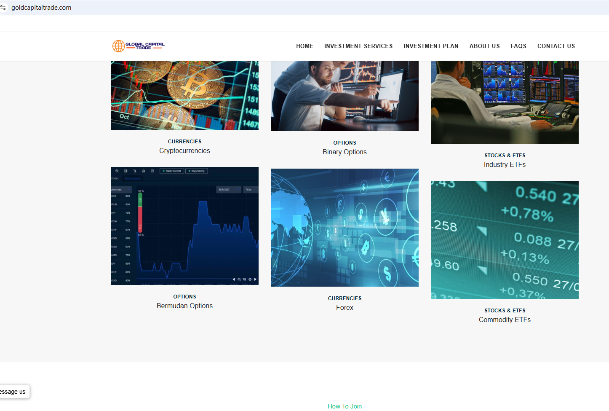Open the Bermudan Options chart image

pos(185,226)
